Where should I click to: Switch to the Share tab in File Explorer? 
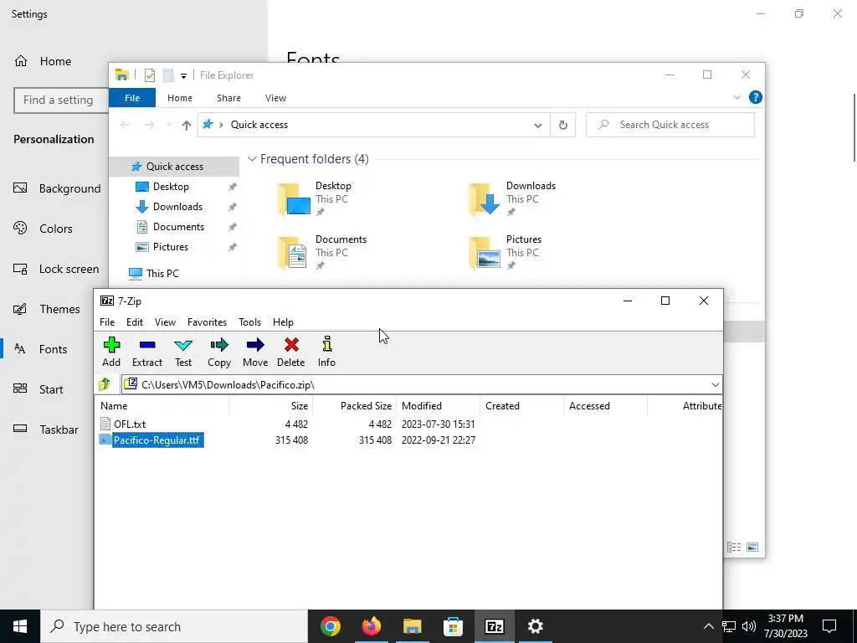point(228,98)
